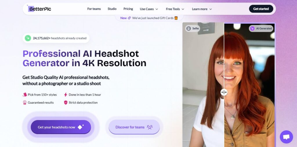Click the shield data protection icon
The width and height of the screenshot is (297, 147).
(66, 103)
